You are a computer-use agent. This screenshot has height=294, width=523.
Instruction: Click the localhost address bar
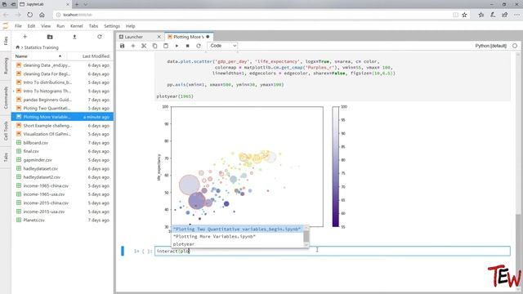253,15
